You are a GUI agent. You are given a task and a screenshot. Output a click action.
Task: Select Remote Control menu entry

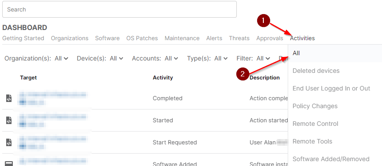coord(335,124)
